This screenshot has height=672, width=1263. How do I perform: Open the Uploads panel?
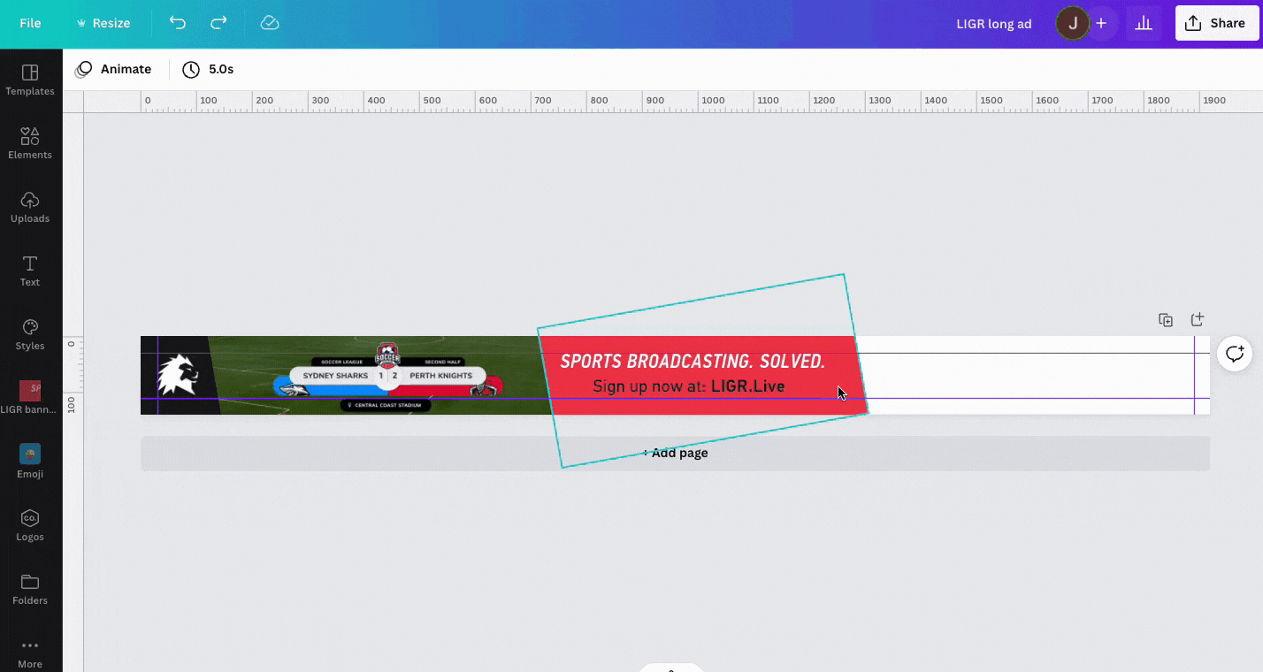click(30, 206)
